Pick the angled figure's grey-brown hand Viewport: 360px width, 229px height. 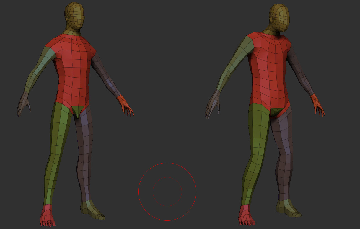[213, 105]
